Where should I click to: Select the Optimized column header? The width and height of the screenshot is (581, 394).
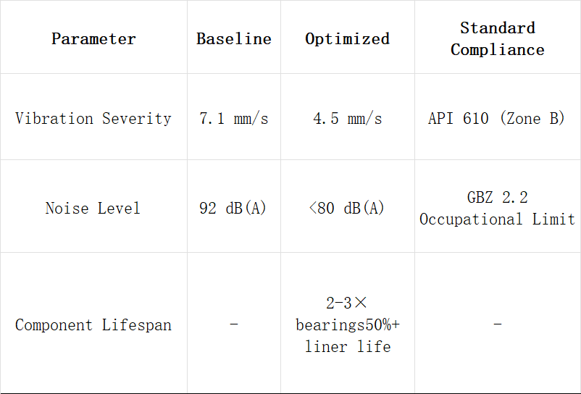pyautogui.click(x=348, y=37)
